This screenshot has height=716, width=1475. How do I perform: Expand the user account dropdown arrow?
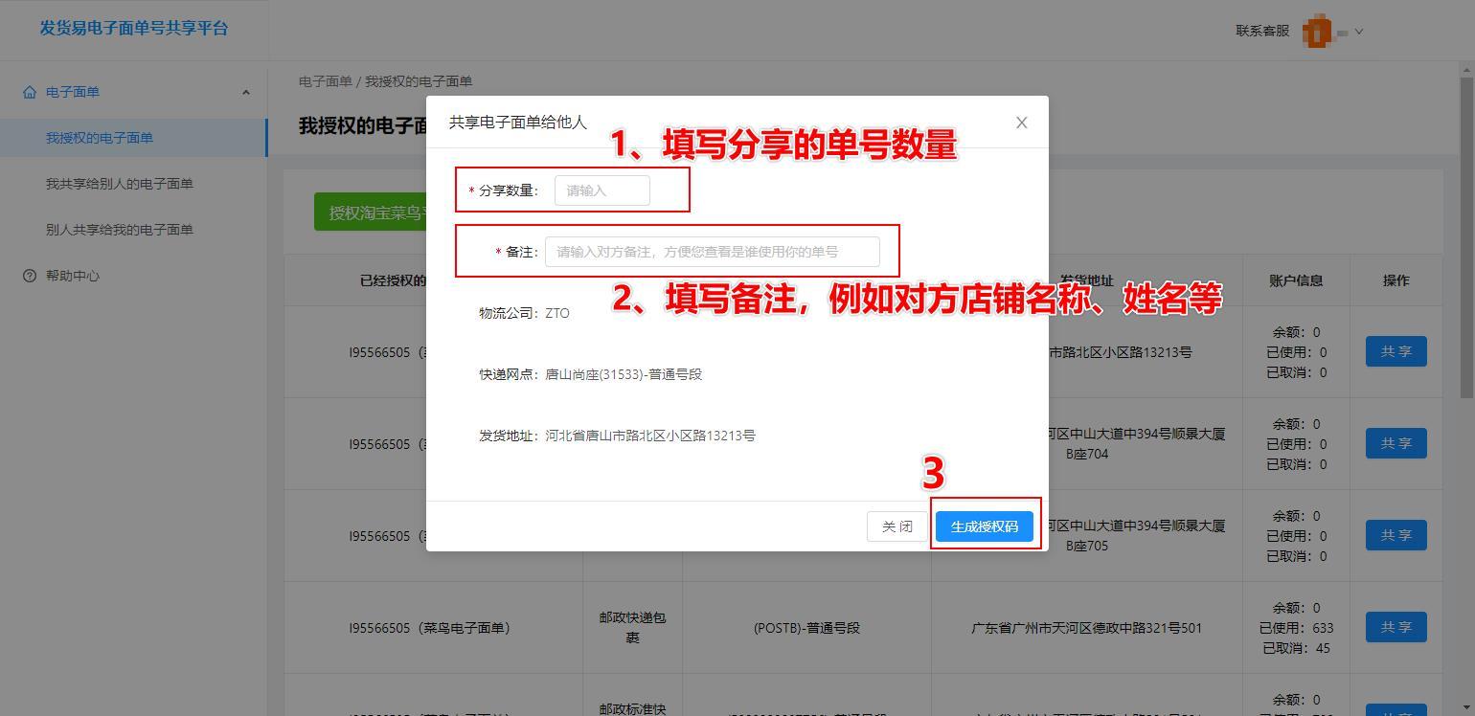point(1358,32)
